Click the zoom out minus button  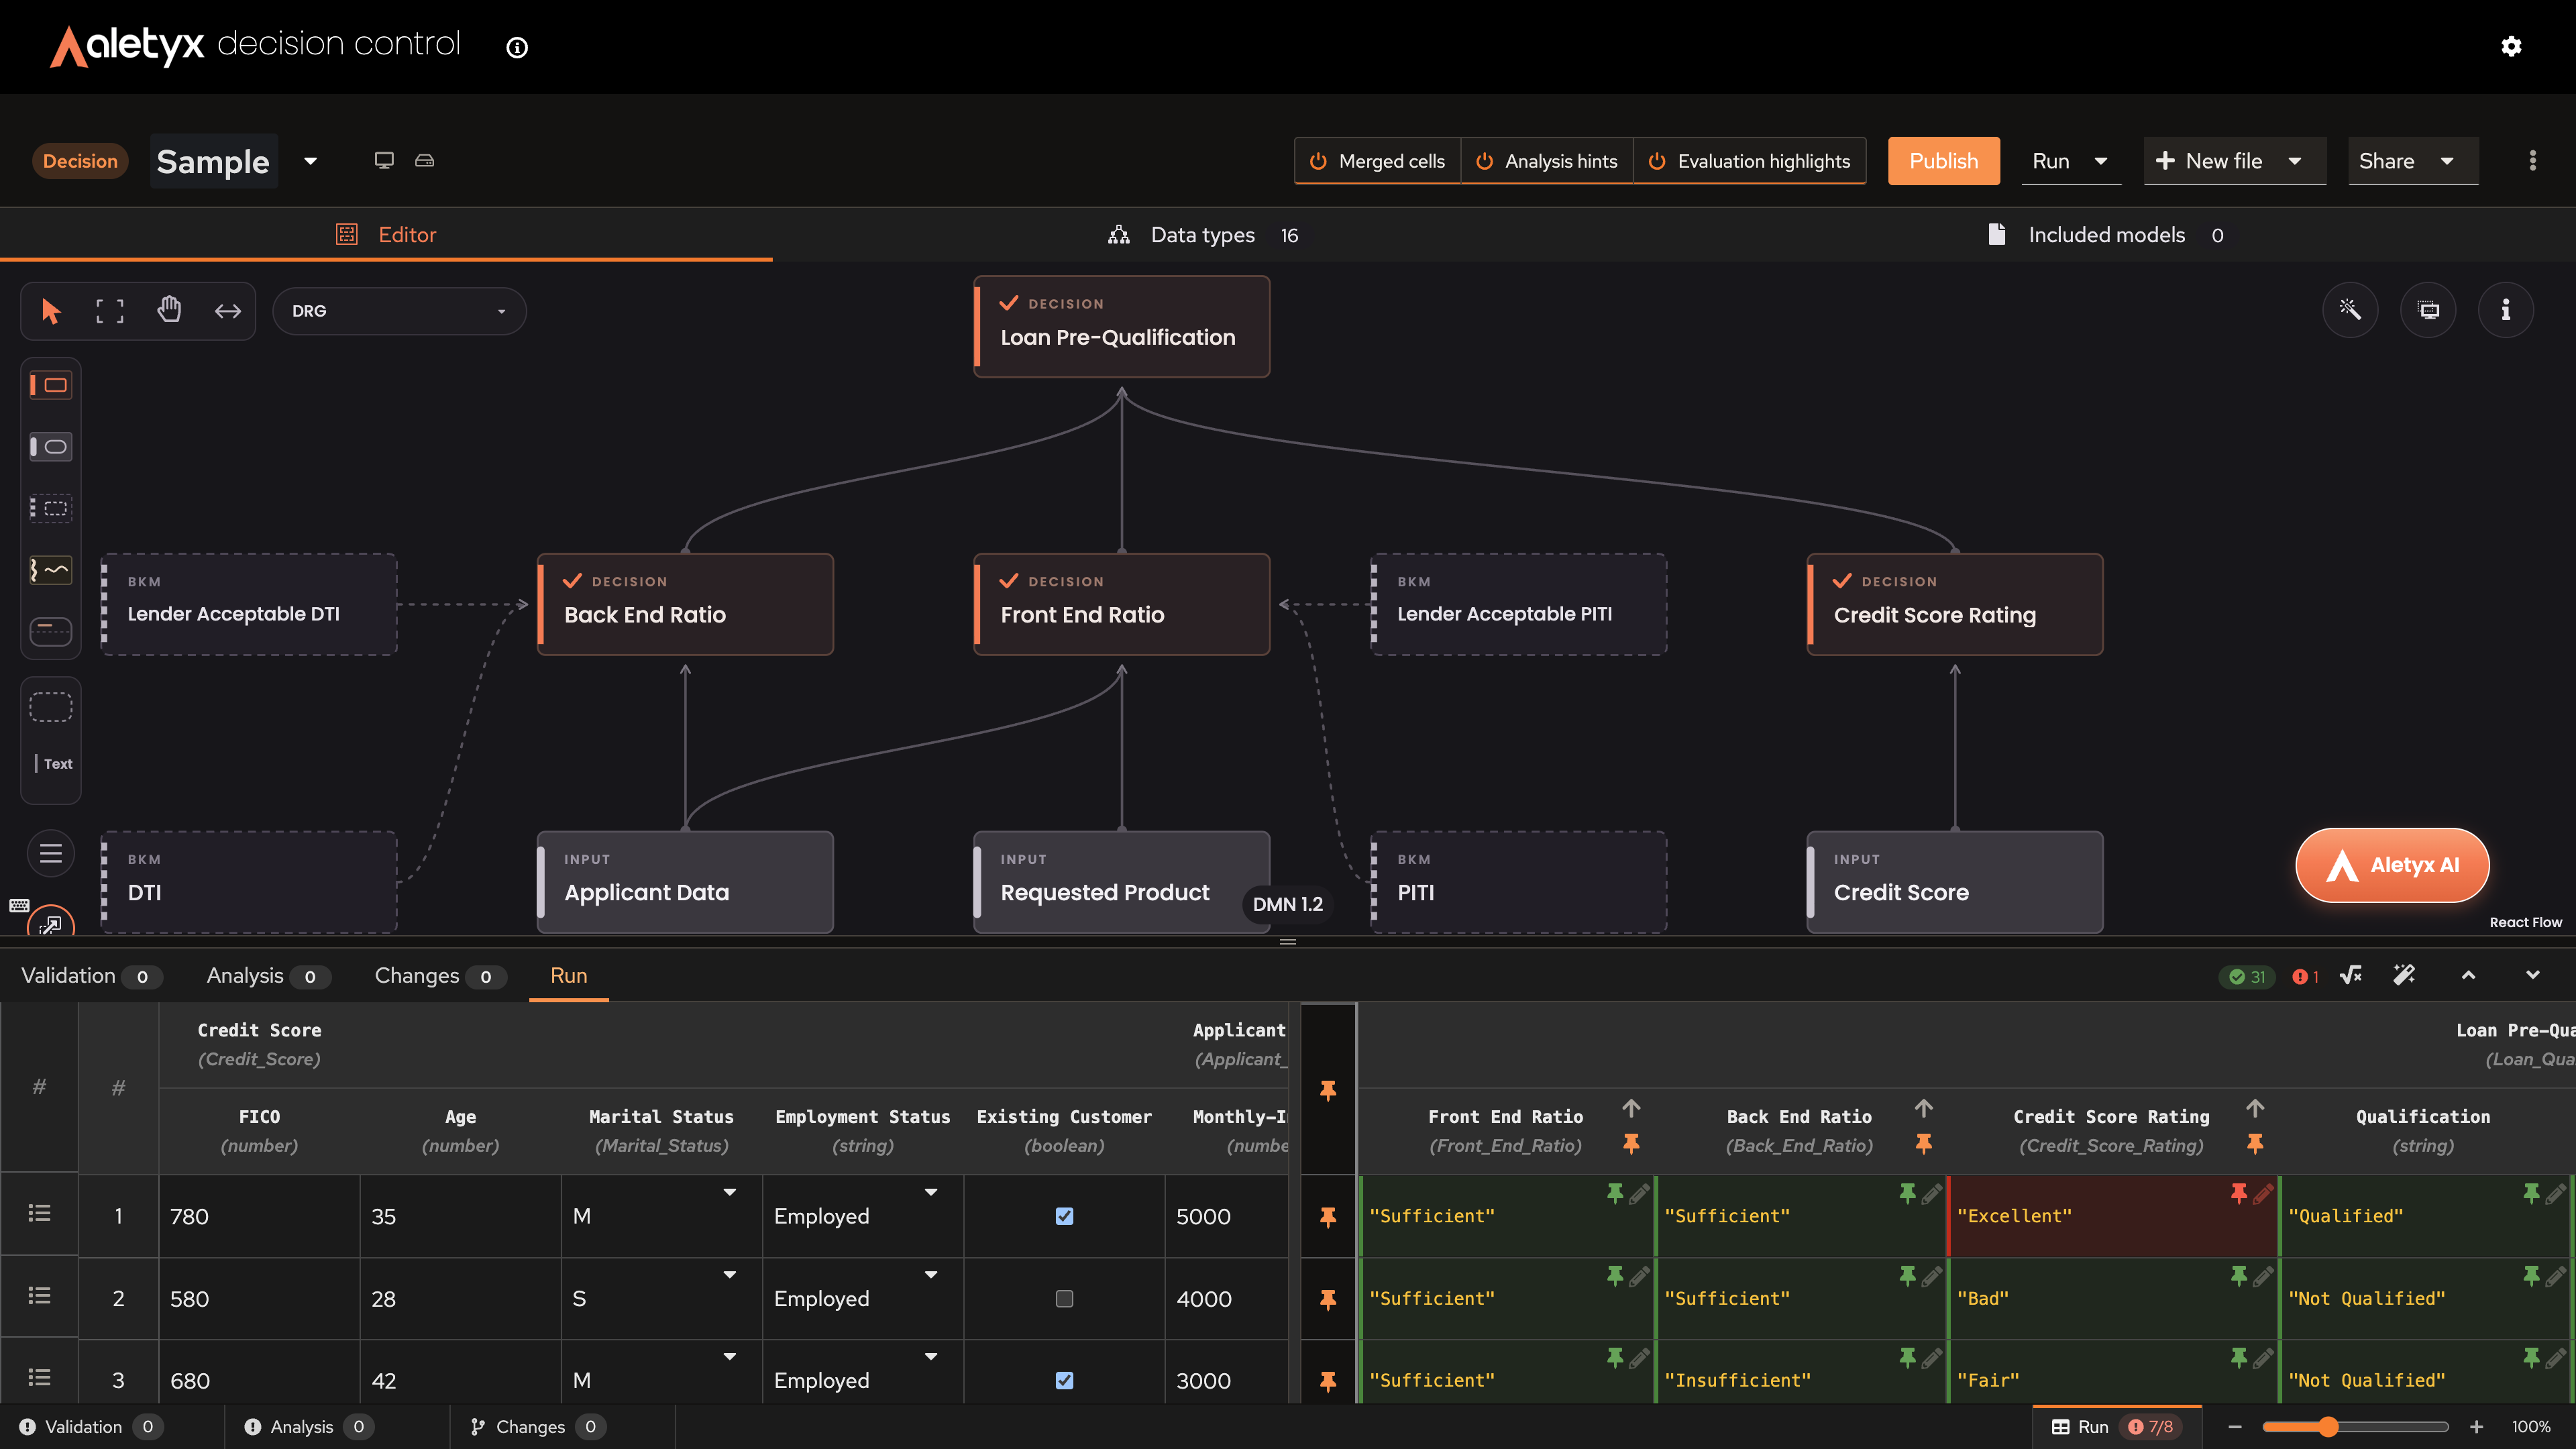[x=2235, y=1427]
